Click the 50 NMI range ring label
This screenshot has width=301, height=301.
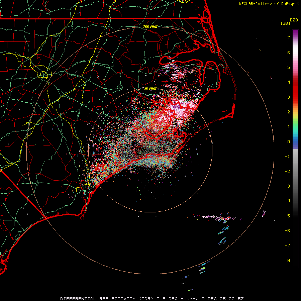(150, 88)
